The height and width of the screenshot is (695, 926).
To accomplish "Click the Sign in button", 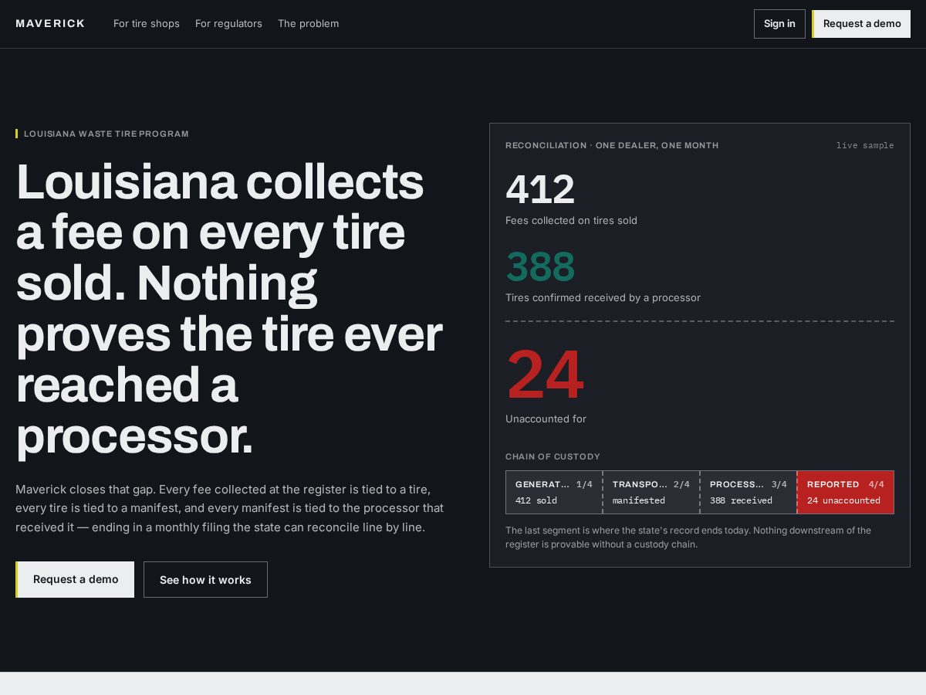I will coord(779,24).
